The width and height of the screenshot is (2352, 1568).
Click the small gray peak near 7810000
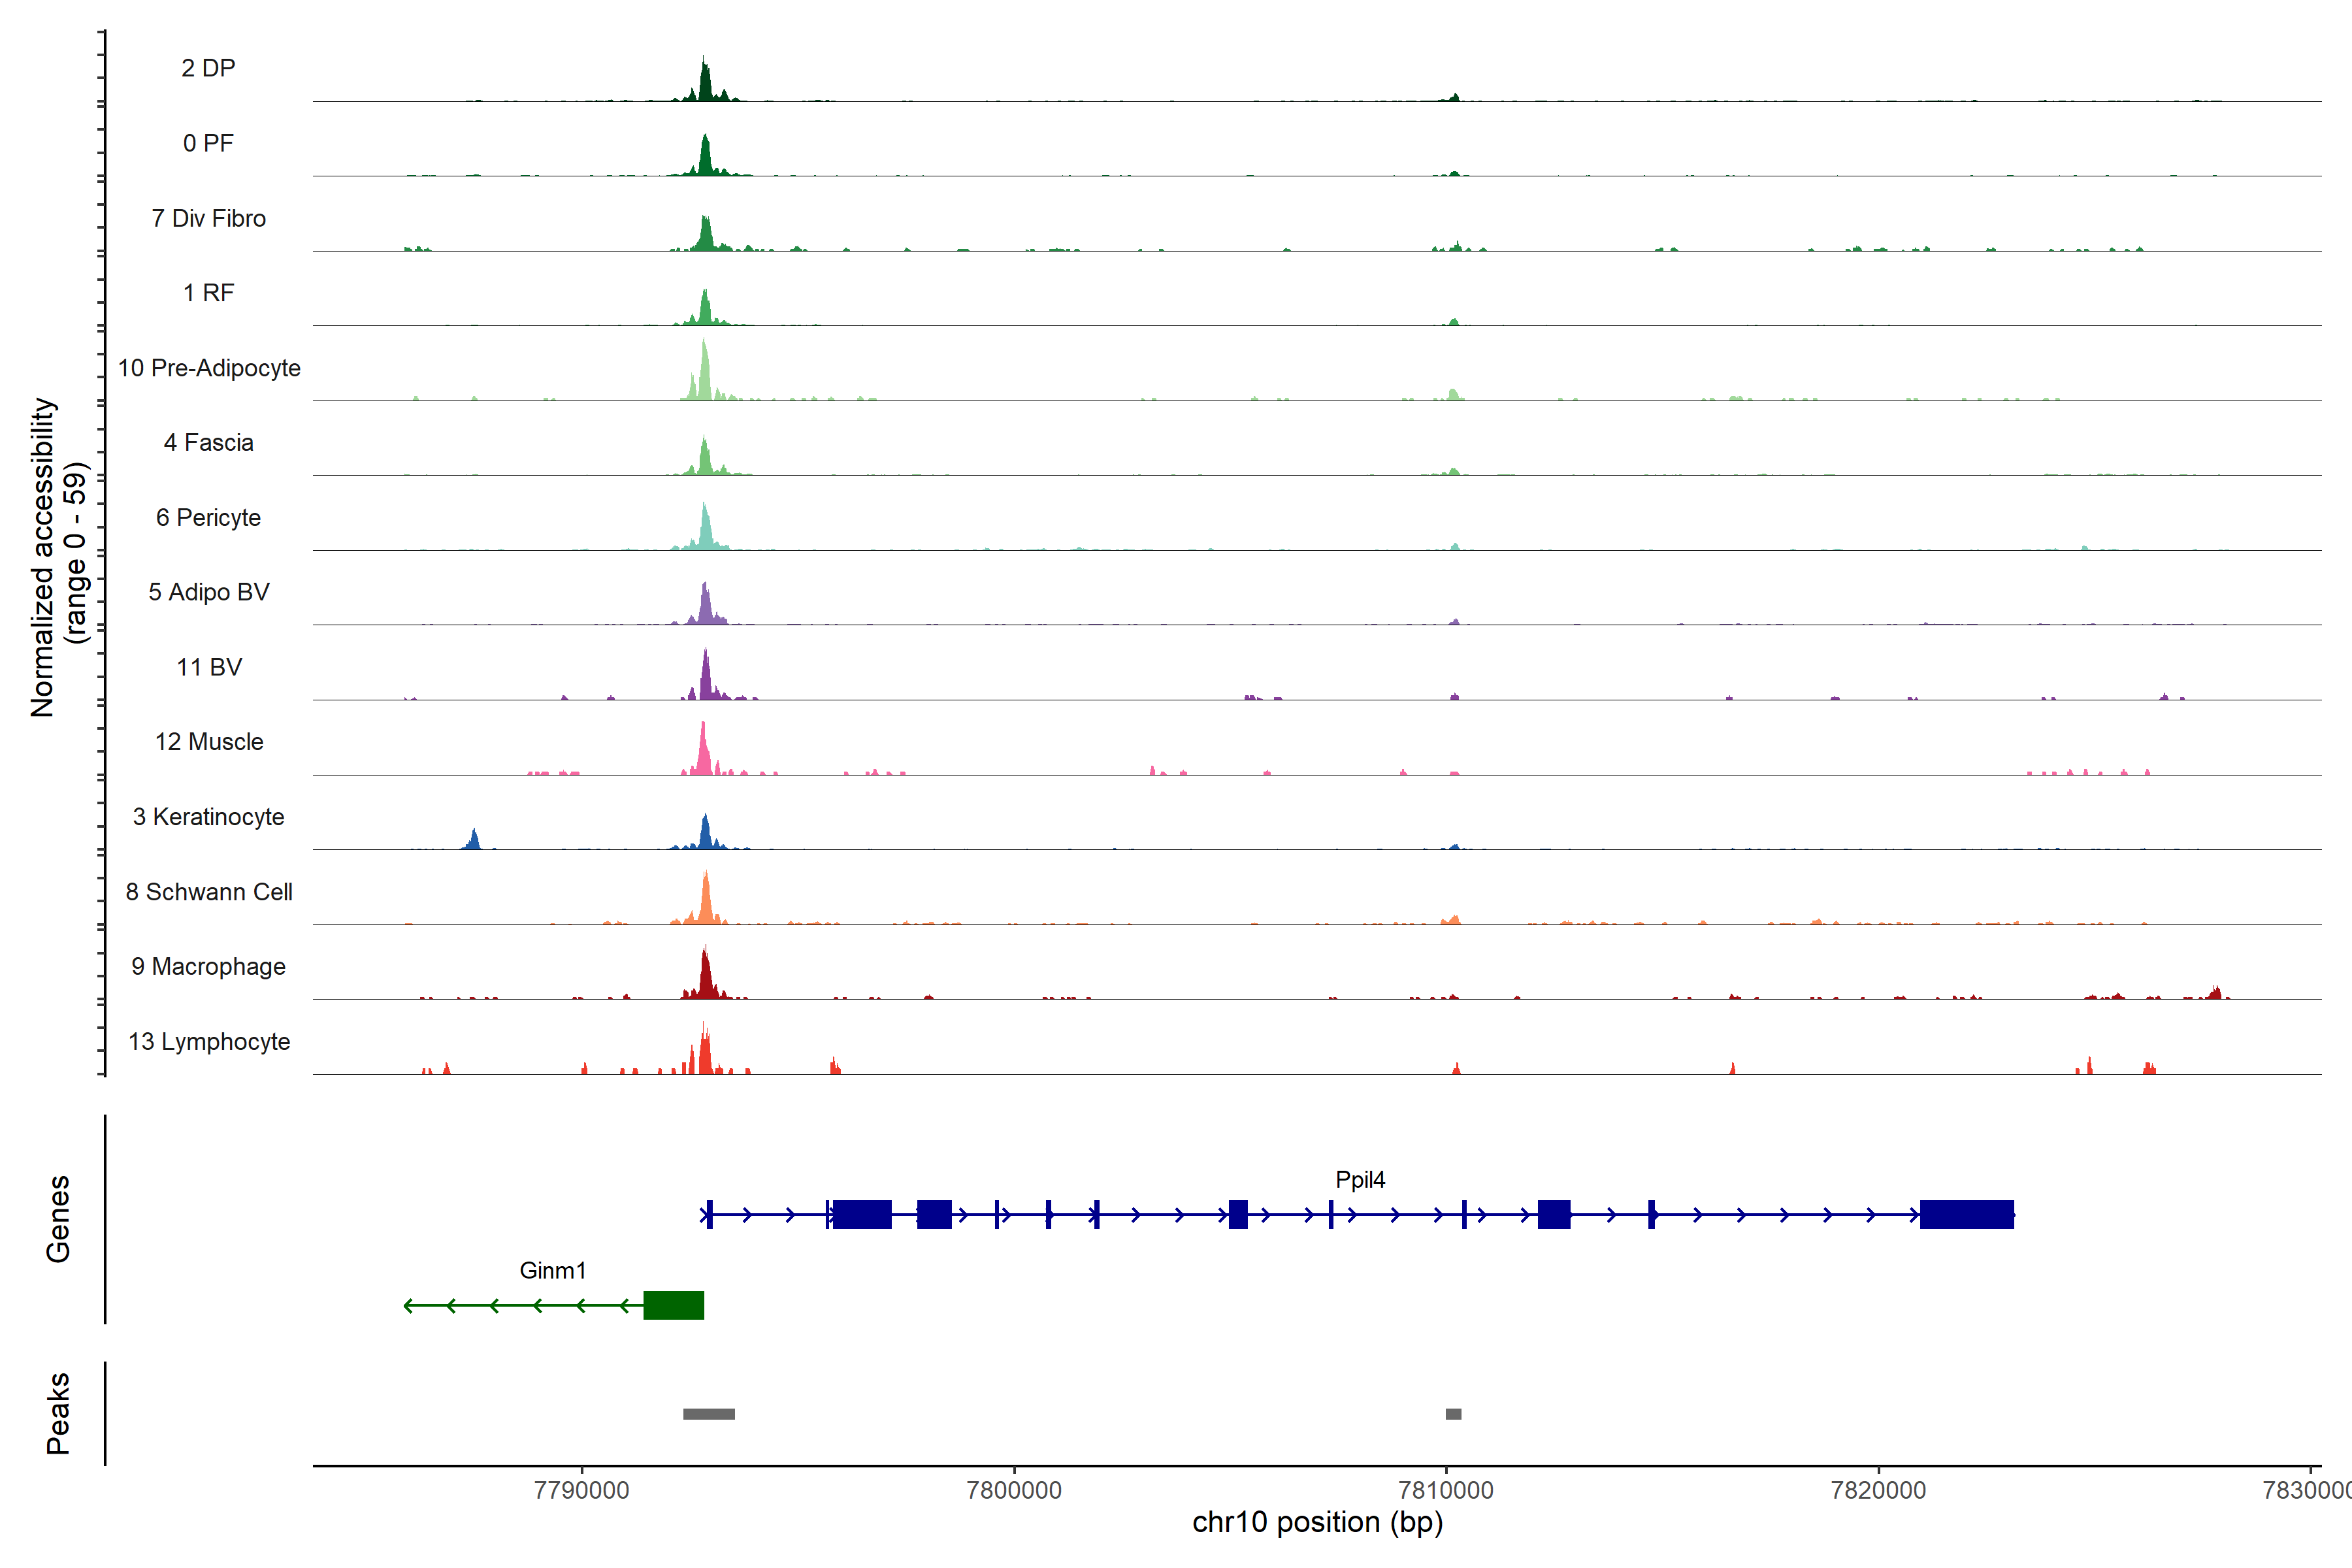tap(1453, 1414)
